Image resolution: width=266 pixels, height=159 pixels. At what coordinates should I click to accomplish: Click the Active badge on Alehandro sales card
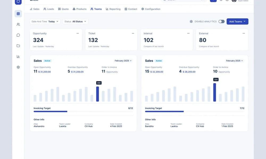[47, 61]
